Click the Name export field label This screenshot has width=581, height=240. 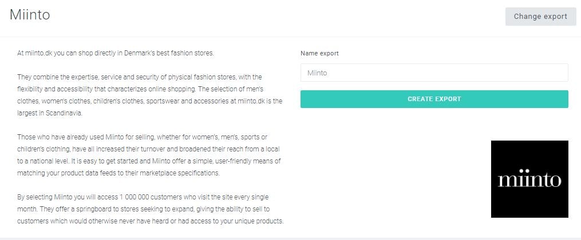pyautogui.click(x=319, y=53)
